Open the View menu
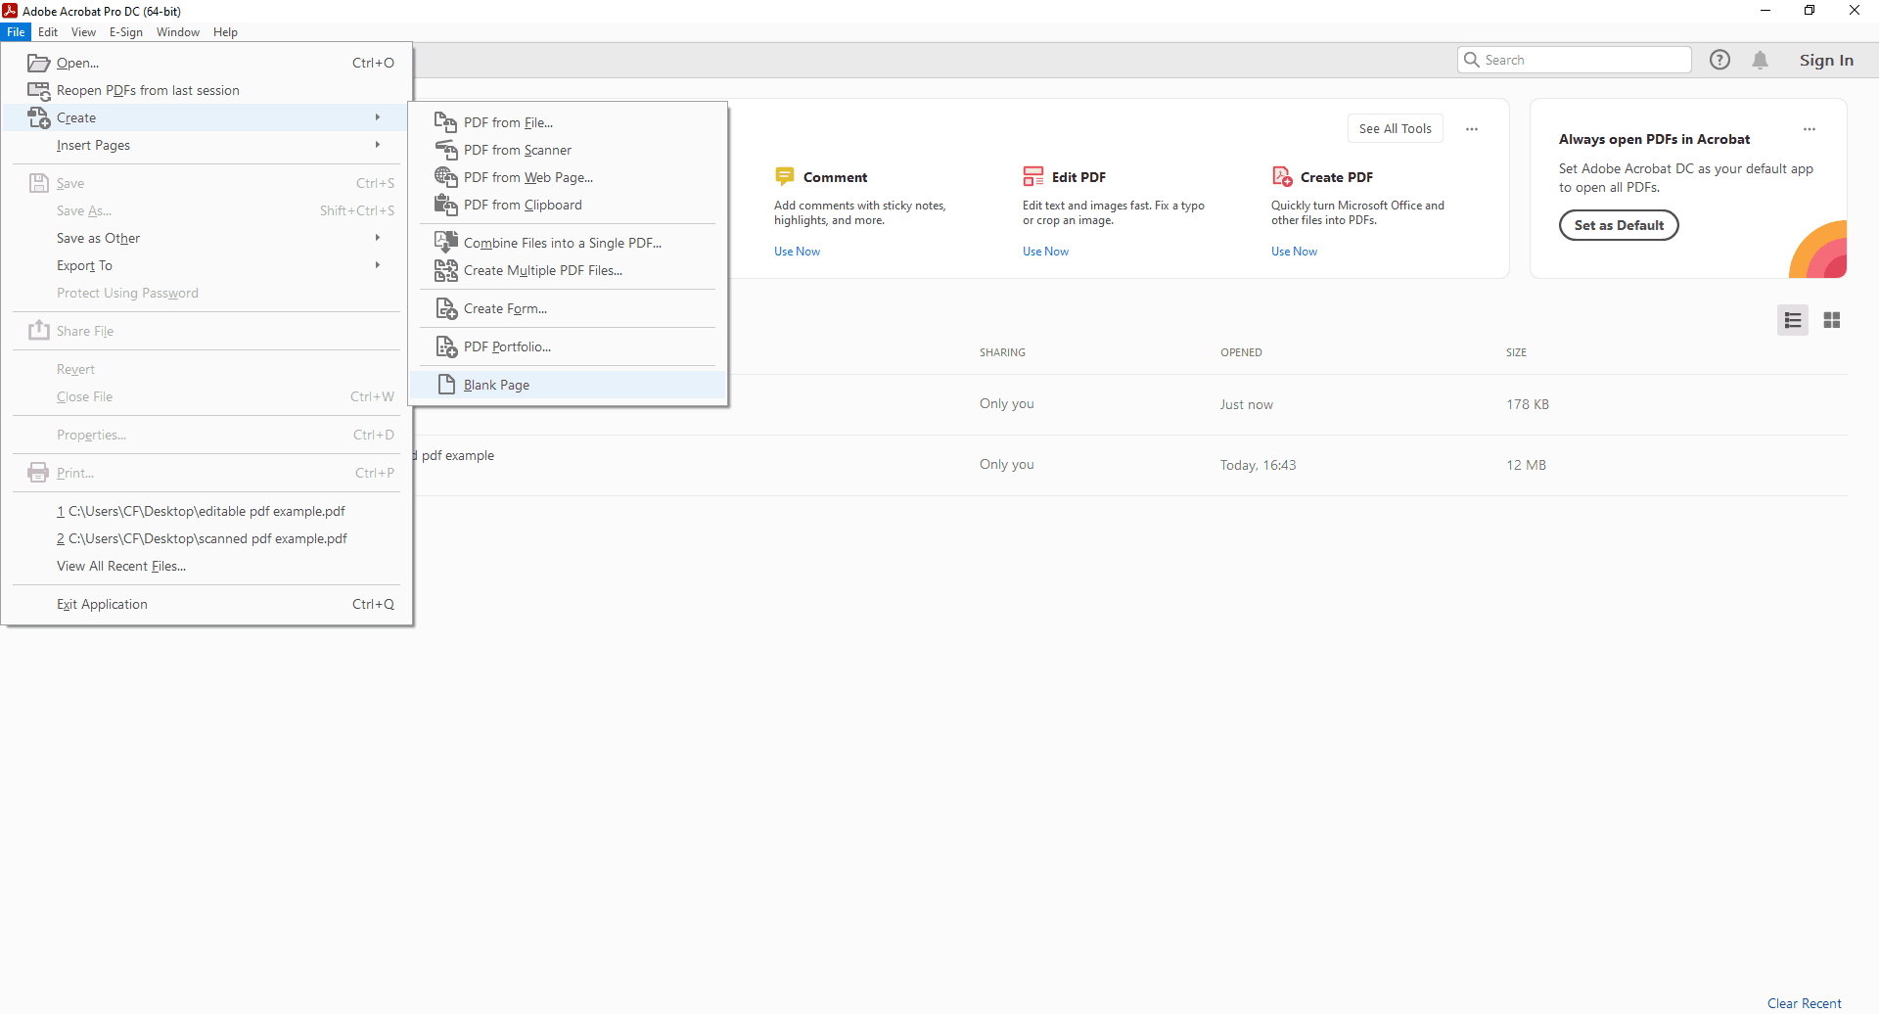The height and width of the screenshot is (1014, 1879). click(x=83, y=32)
